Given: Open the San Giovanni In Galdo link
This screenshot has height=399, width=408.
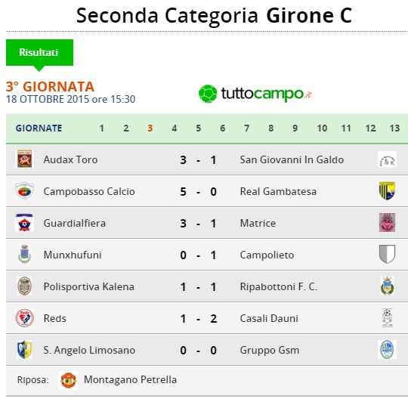Looking at the screenshot, I should click(x=292, y=159).
